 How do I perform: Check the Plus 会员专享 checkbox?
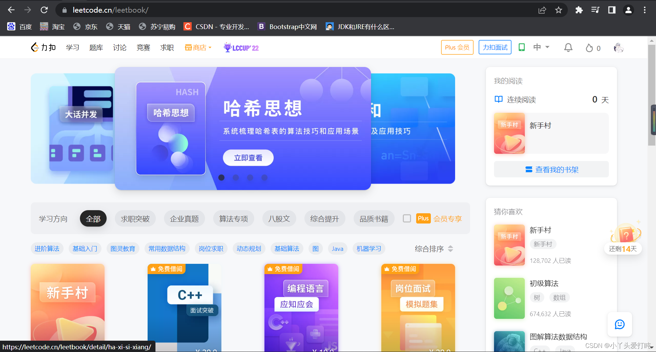click(407, 218)
